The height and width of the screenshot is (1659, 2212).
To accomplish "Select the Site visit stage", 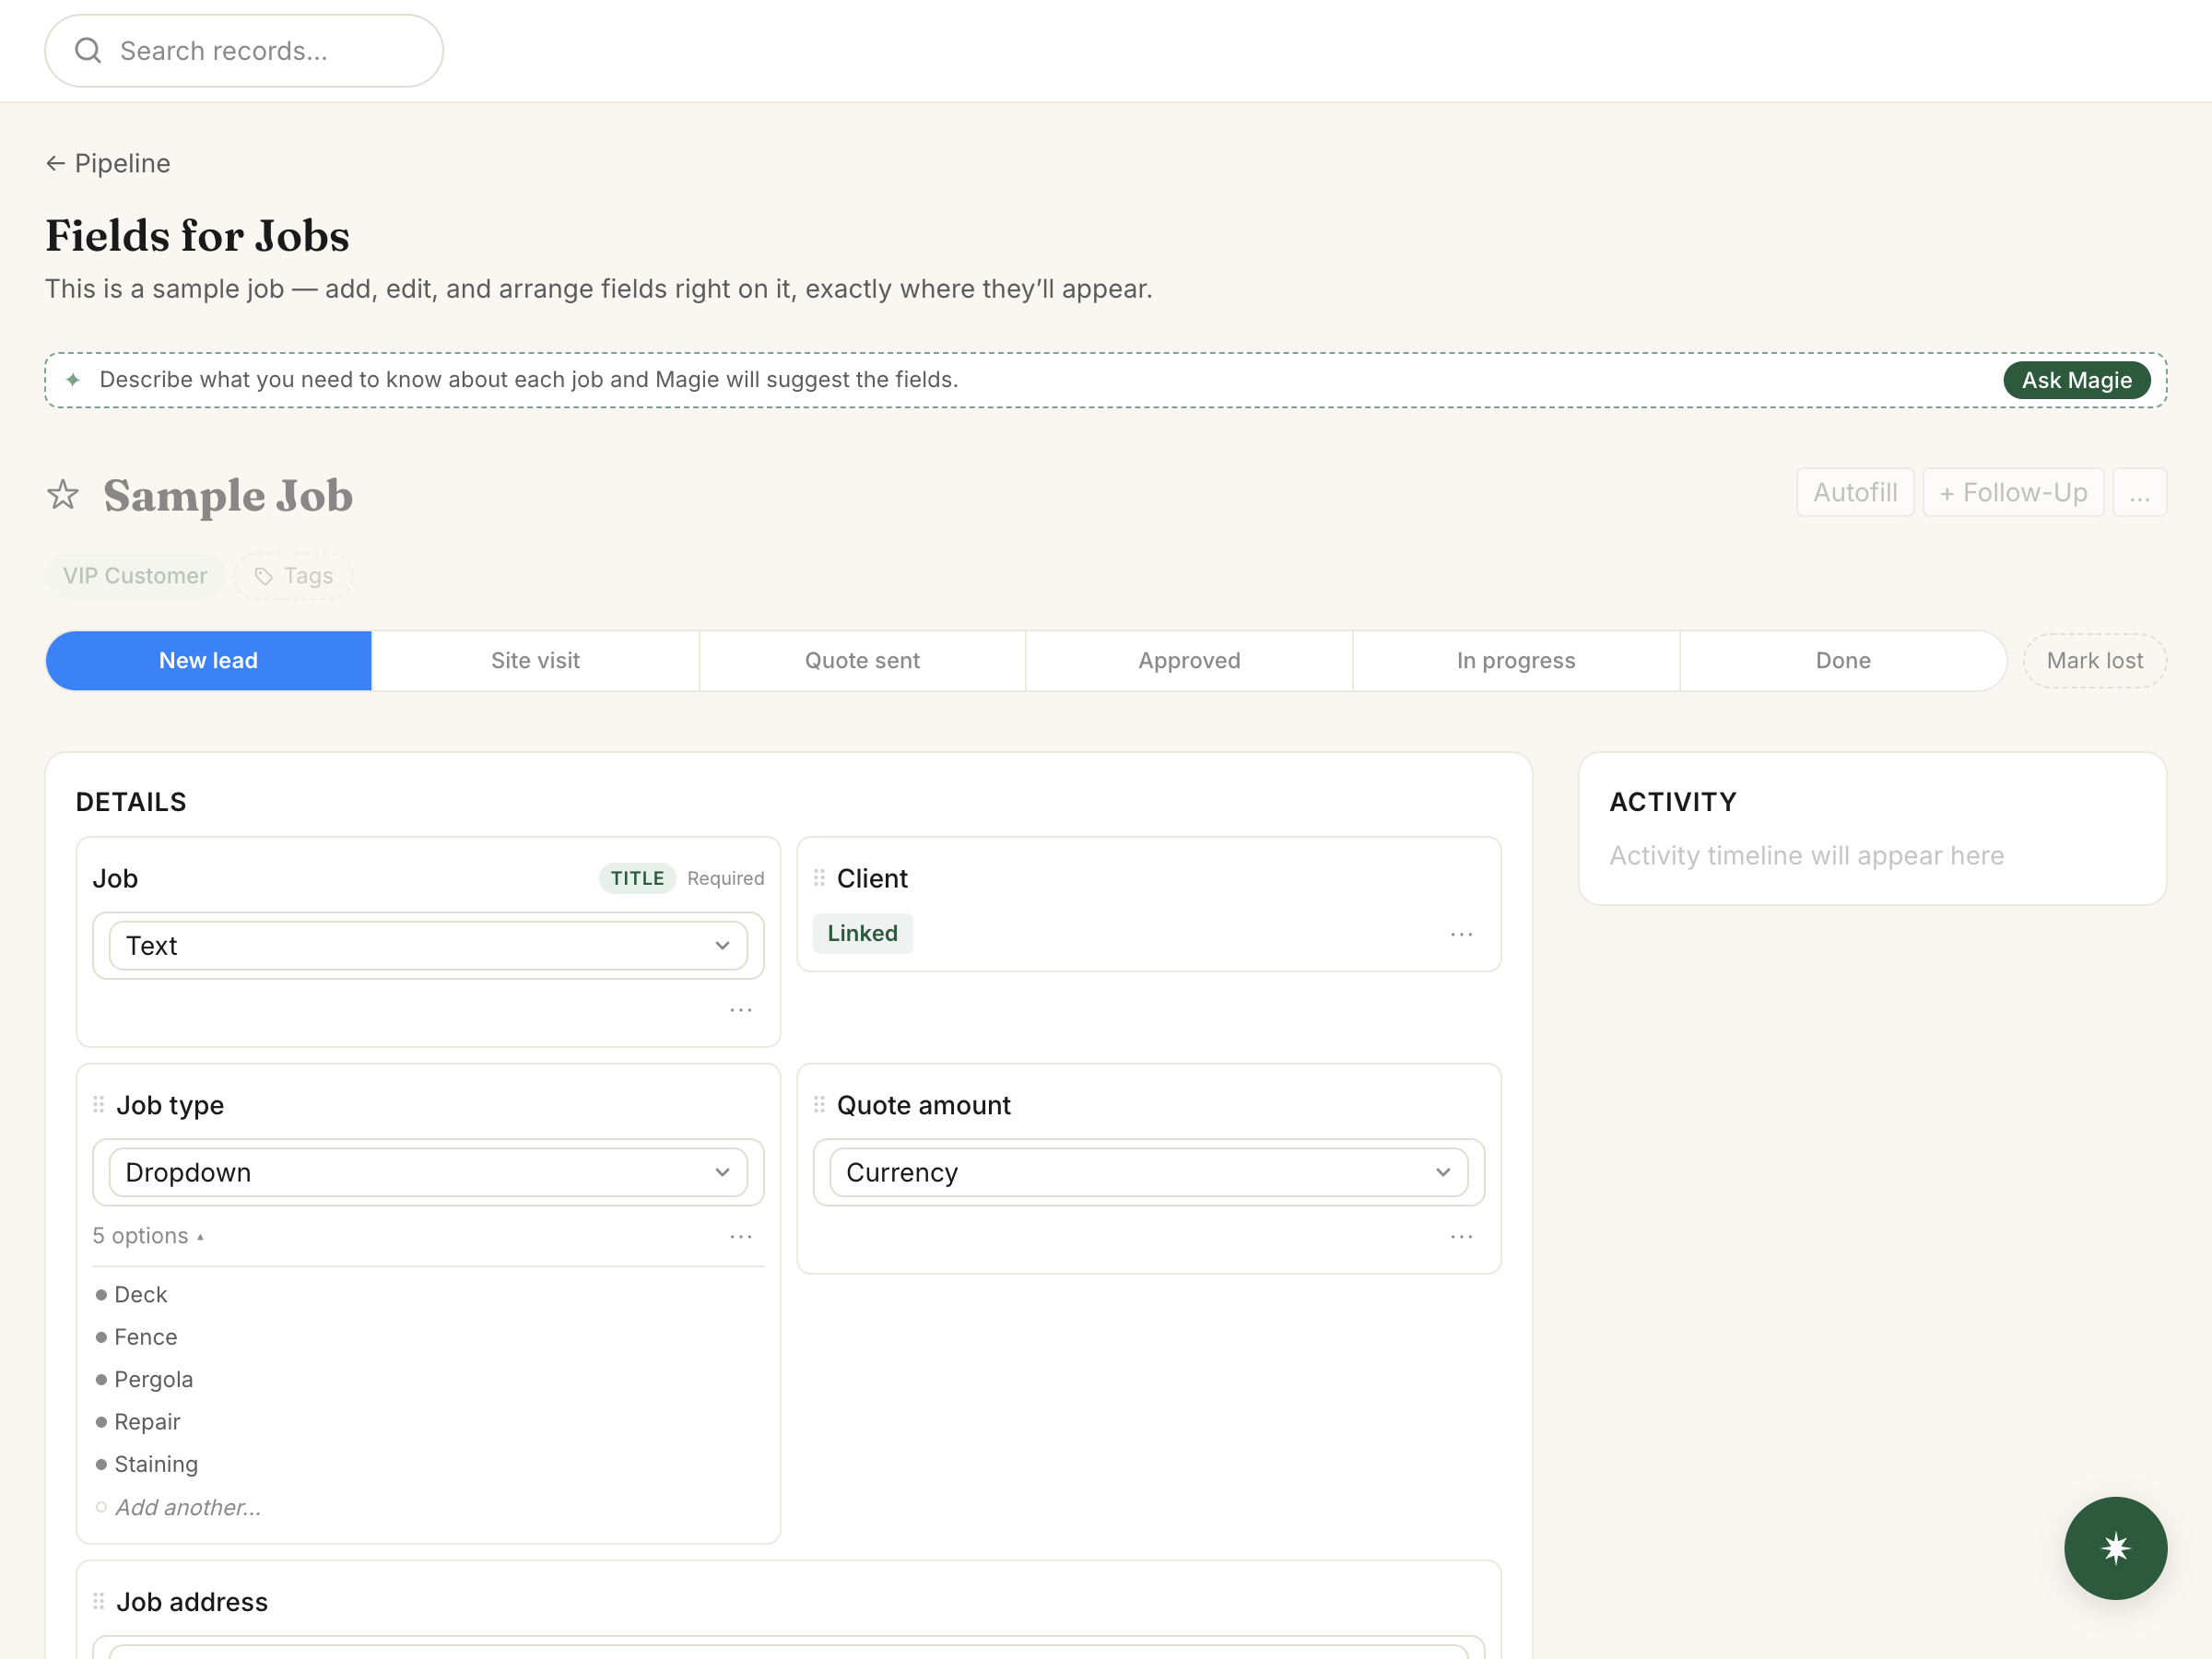I will pos(535,661).
